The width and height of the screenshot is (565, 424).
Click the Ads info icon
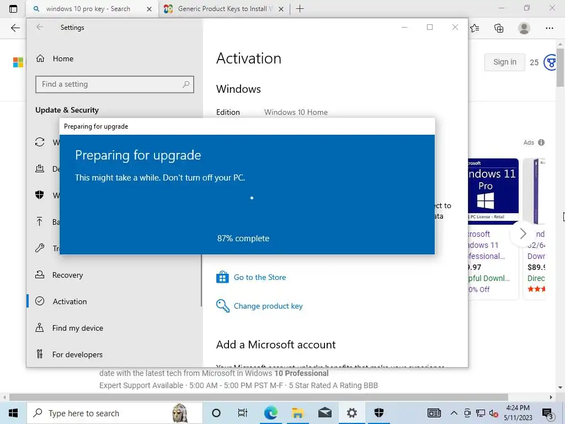point(541,142)
